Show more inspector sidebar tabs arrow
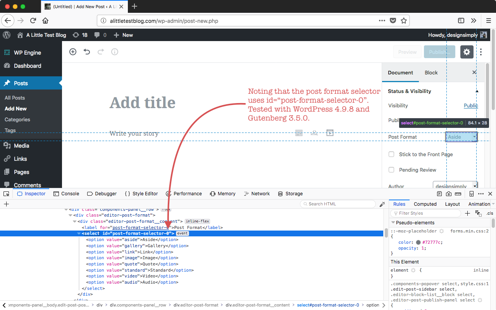This screenshot has width=496, height=310. [493, 204]
